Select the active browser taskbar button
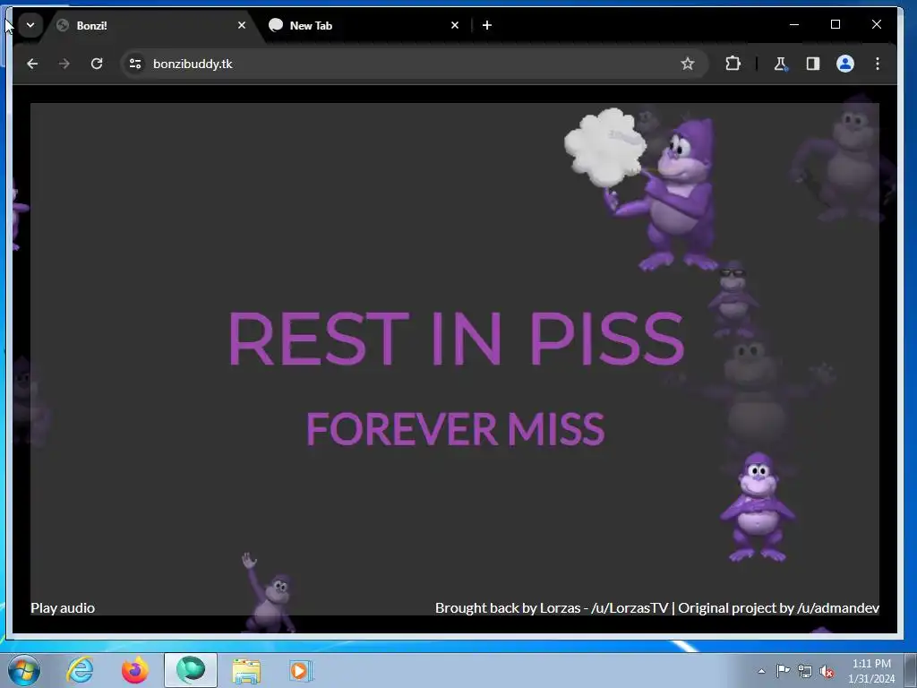 [191, 670]
